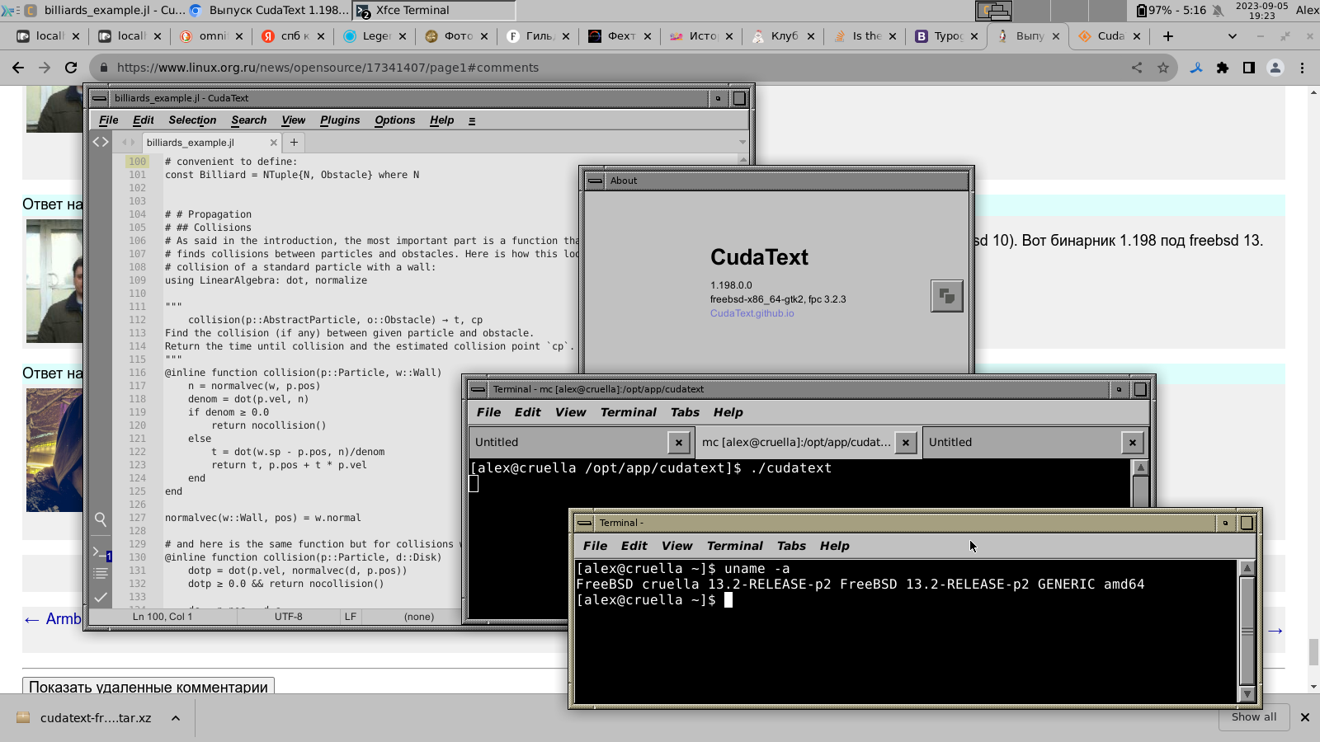The width and height of the screenshot is (1320, 742).
Task: Open cudatext-fr...tar.xz downloaded file
Action: coord(96,718)
